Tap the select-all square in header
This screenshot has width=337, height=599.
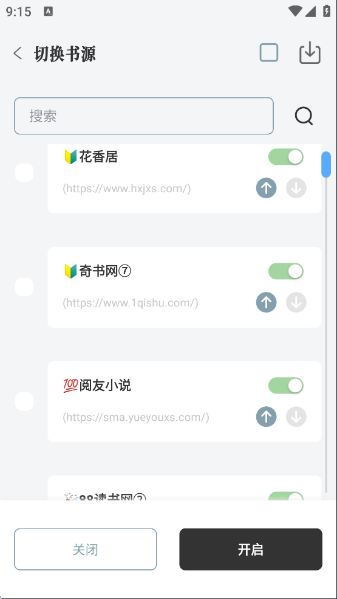pos(269,53)
